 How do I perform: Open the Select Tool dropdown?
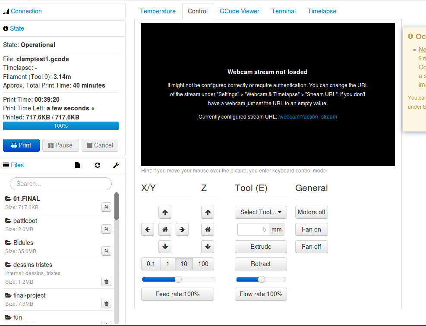(x=261, y=212)
